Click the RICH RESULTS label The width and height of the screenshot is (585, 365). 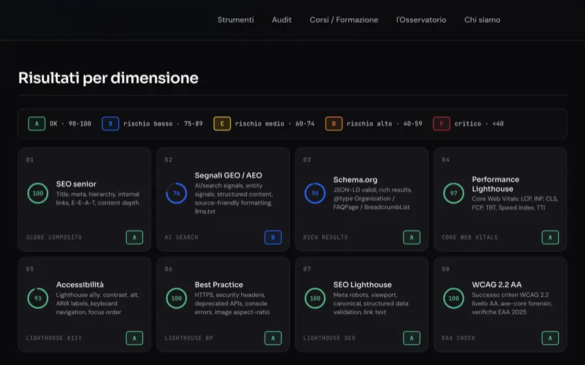[x=326, y=237]
